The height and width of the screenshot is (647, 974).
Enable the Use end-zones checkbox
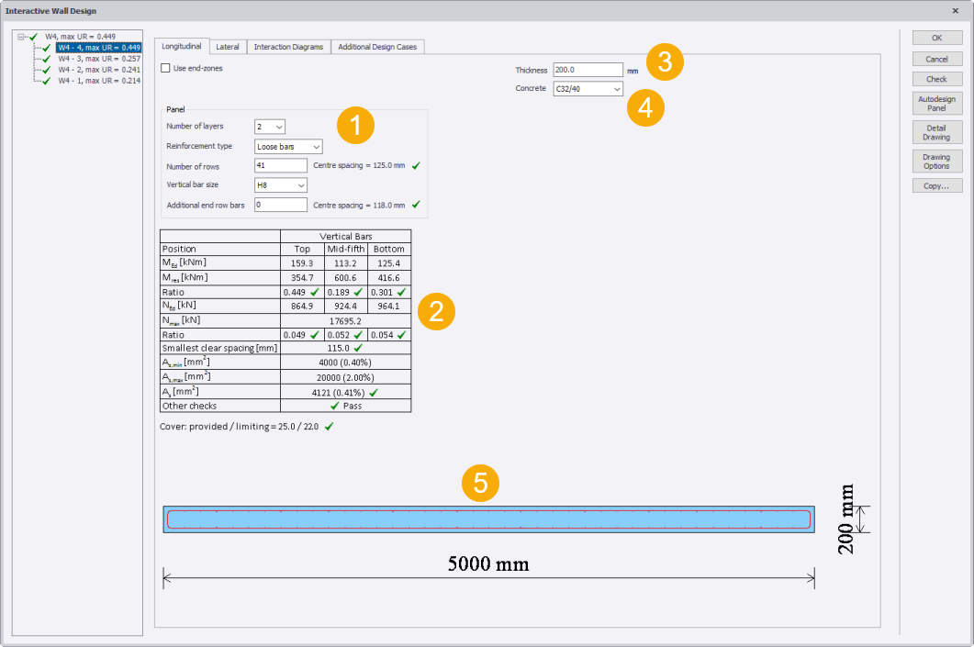tap(165, 68)
